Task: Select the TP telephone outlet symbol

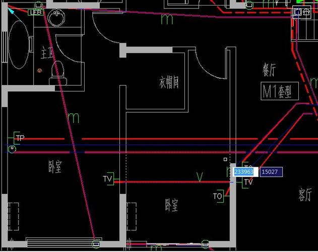Action: click(x=19, y=138)
